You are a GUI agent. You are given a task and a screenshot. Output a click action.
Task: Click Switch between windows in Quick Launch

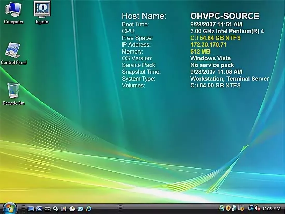(39, 209)
